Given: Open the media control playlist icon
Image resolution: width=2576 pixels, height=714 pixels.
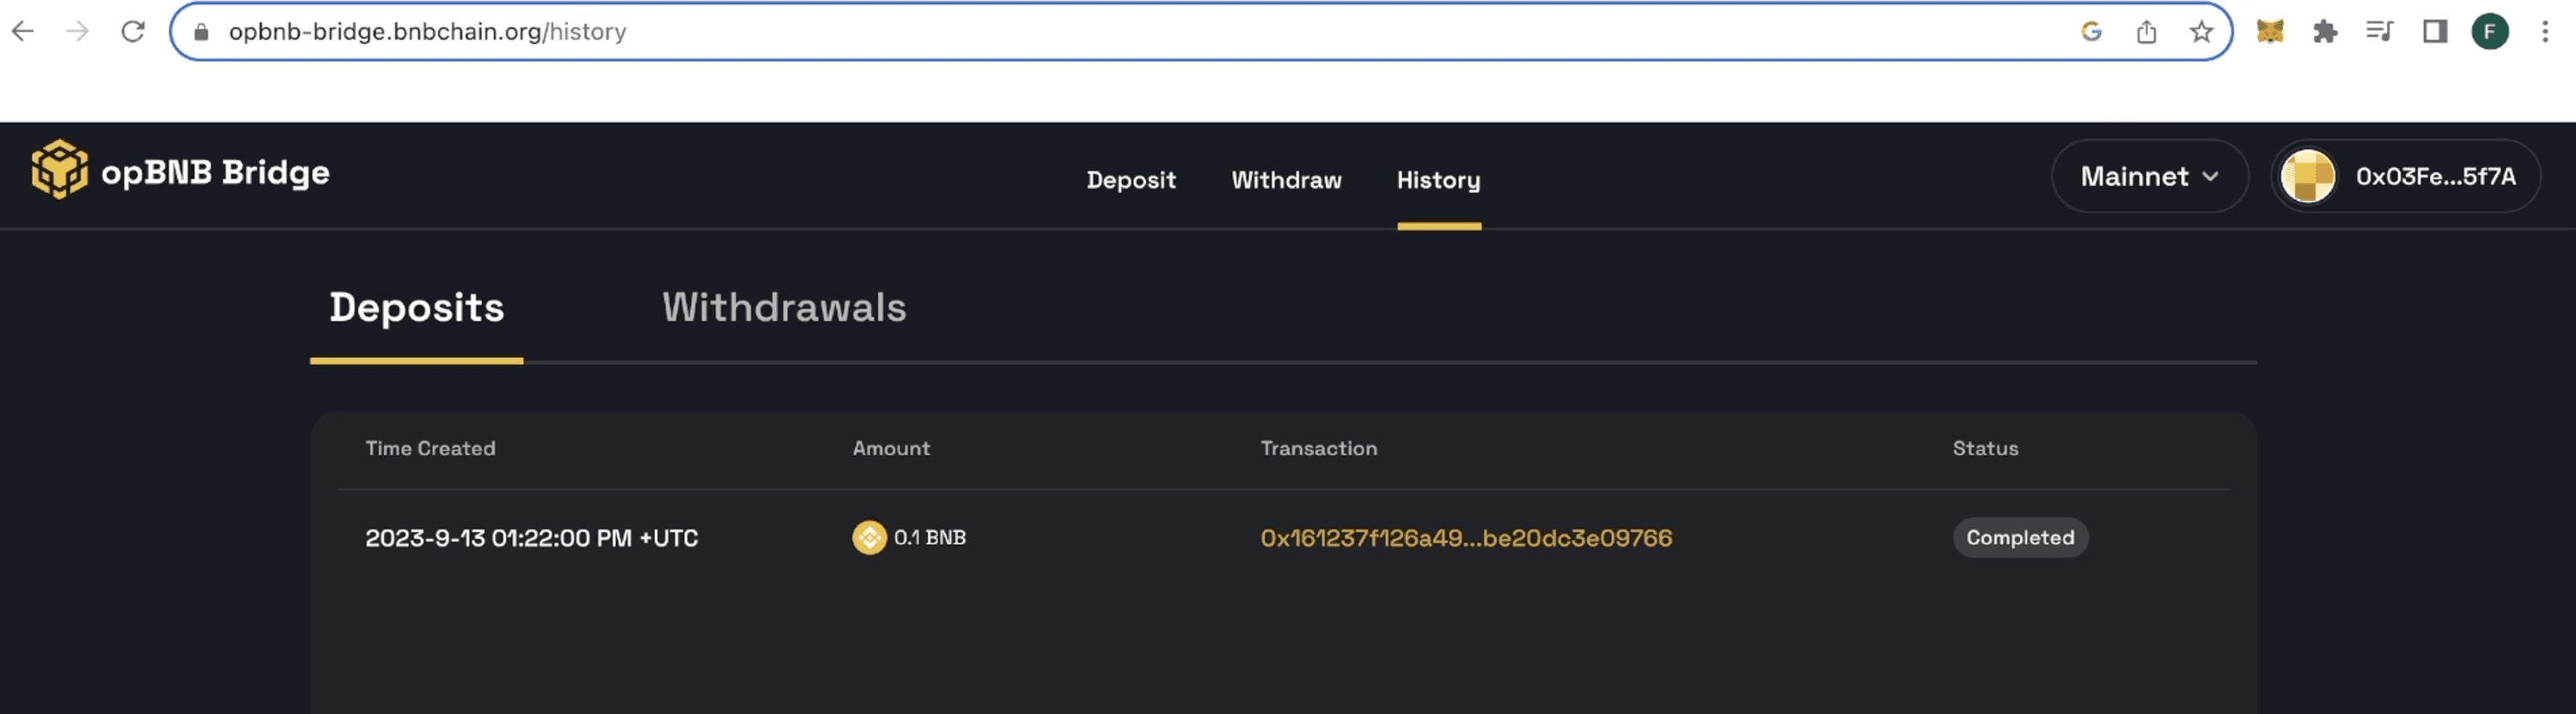Looking at the screenshot, I should (2379, 32).
